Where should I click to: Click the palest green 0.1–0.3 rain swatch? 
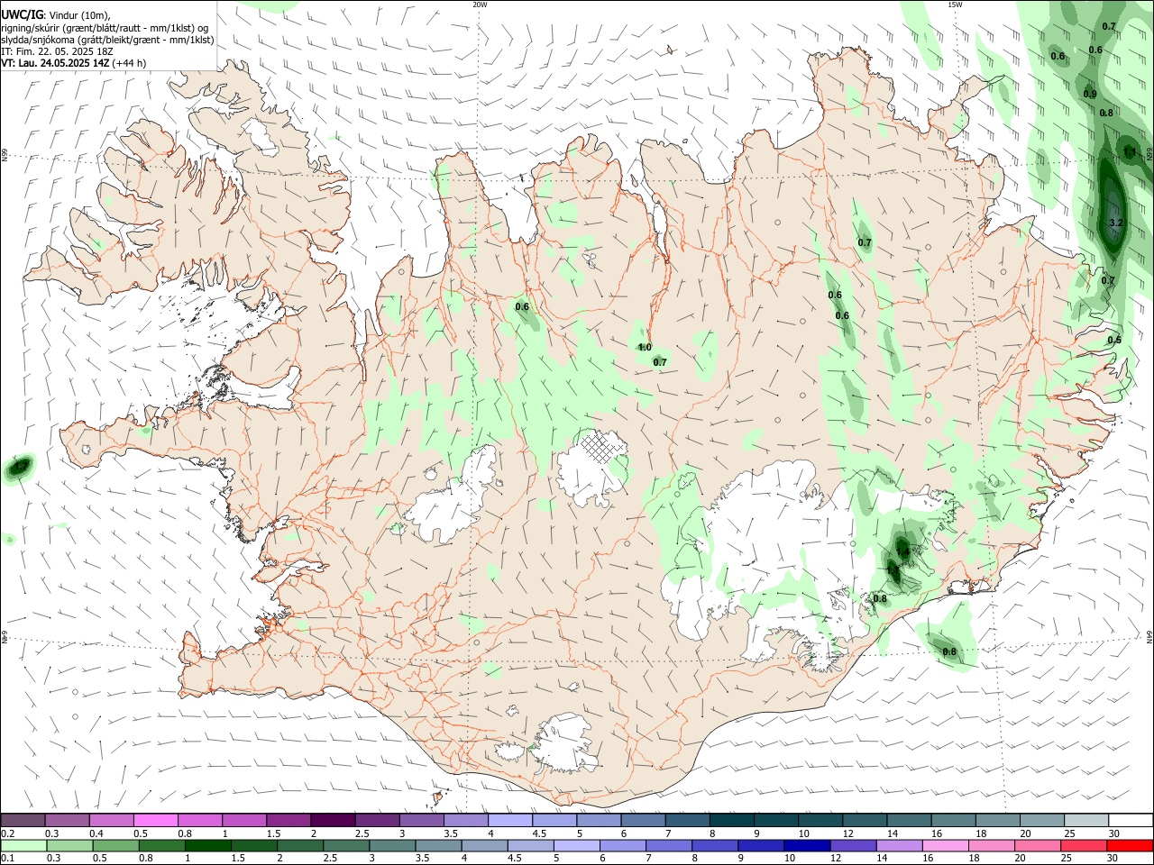click(24, 845)
